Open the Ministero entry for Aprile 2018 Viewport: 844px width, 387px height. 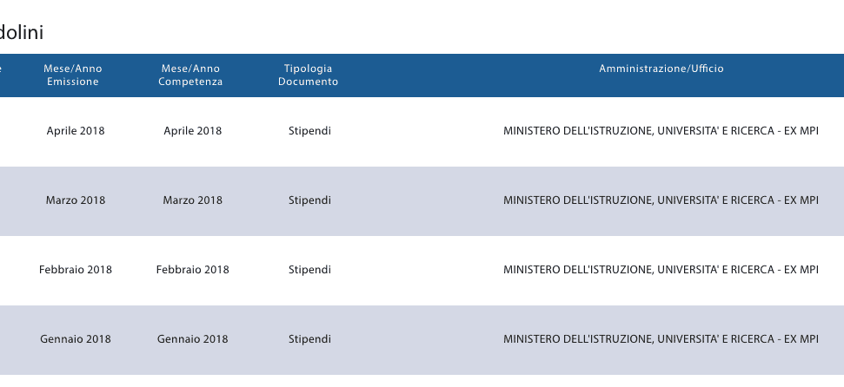(661, 131)
